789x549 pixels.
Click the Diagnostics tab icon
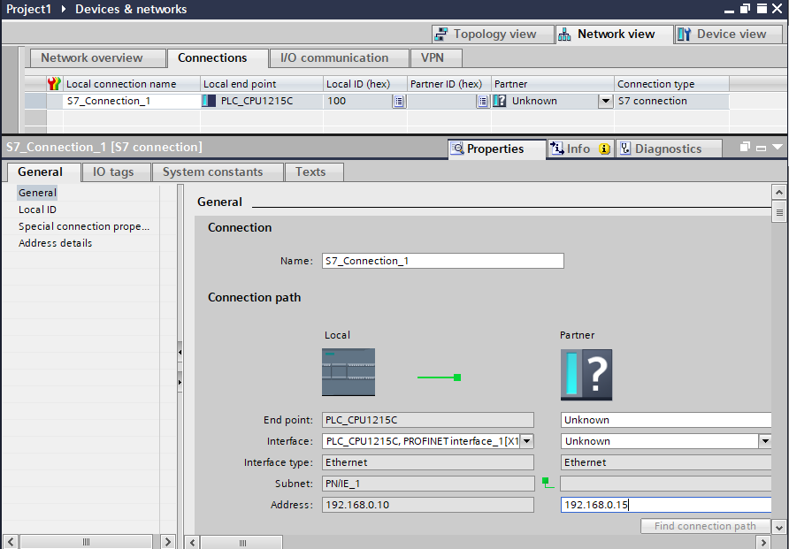pos(624,149)
